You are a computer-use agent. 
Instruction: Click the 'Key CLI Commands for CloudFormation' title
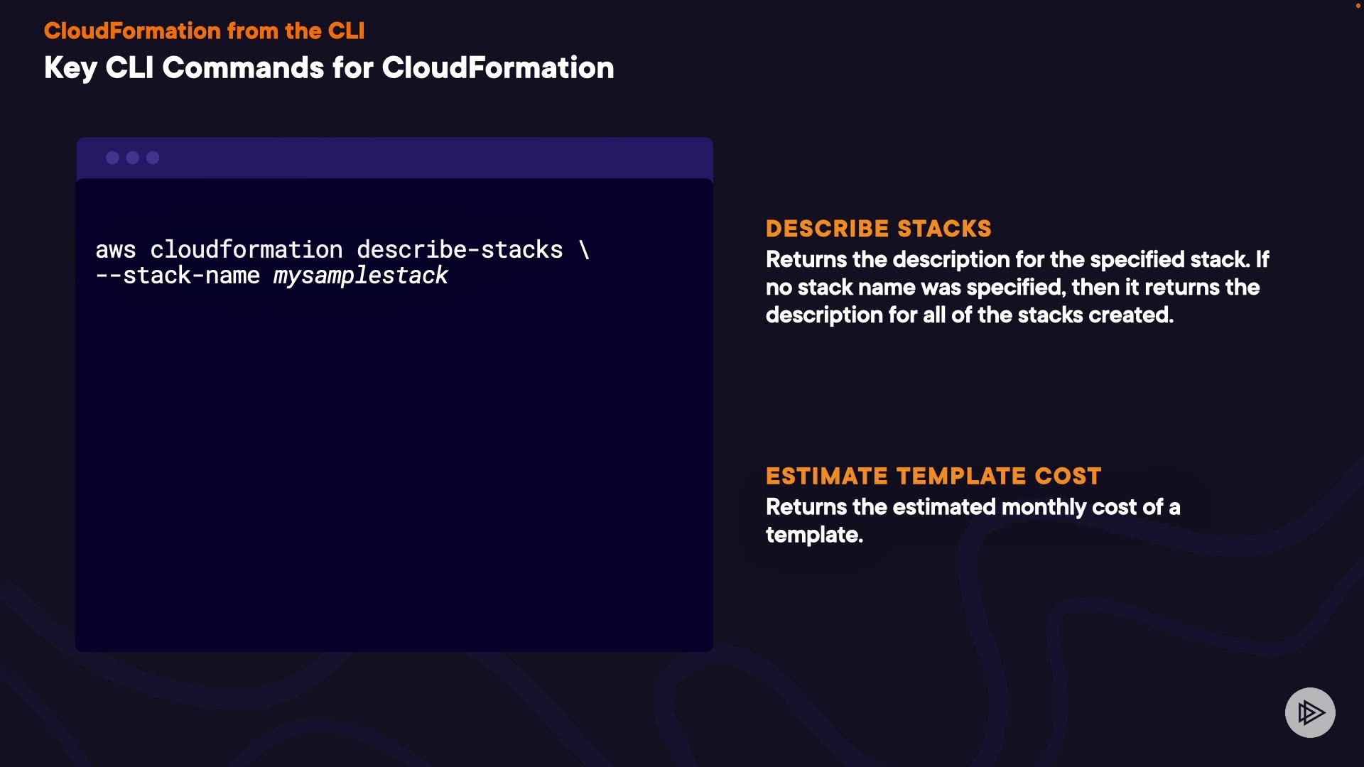click(328, 68)
